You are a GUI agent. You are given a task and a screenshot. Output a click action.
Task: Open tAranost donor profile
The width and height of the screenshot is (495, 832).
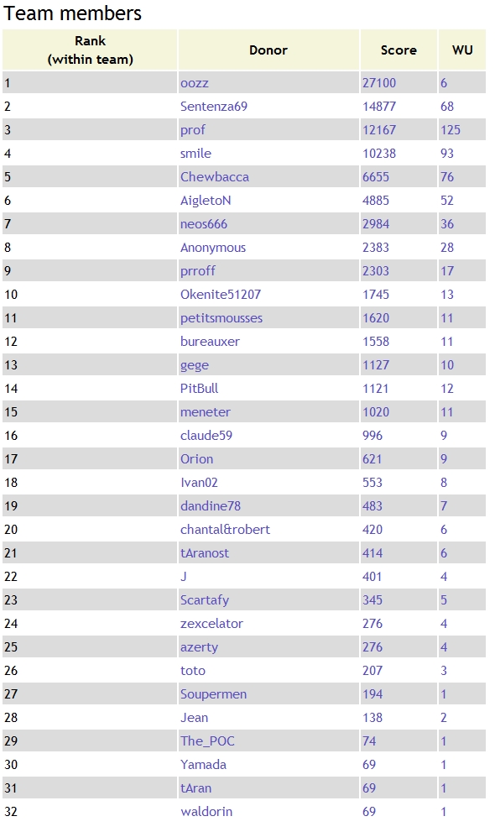pyautogui.click(x=205, y=553)
